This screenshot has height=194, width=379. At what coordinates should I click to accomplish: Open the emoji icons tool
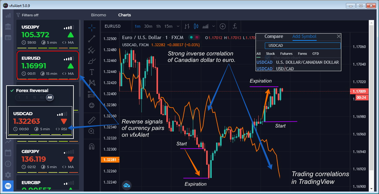click(92, 105)
